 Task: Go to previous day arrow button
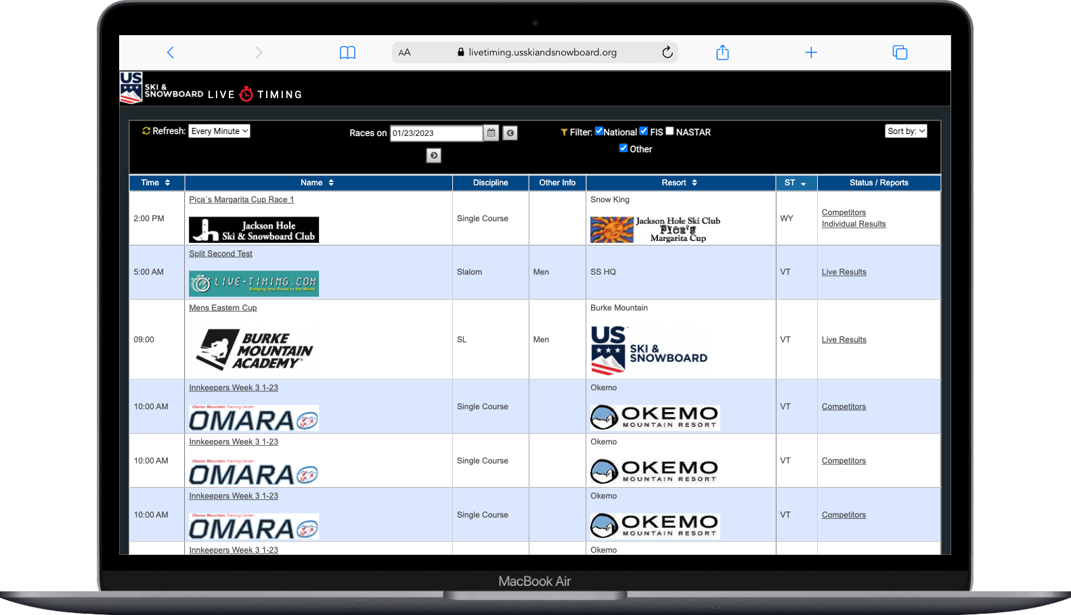pyautogui.click(x=510, y=133)
